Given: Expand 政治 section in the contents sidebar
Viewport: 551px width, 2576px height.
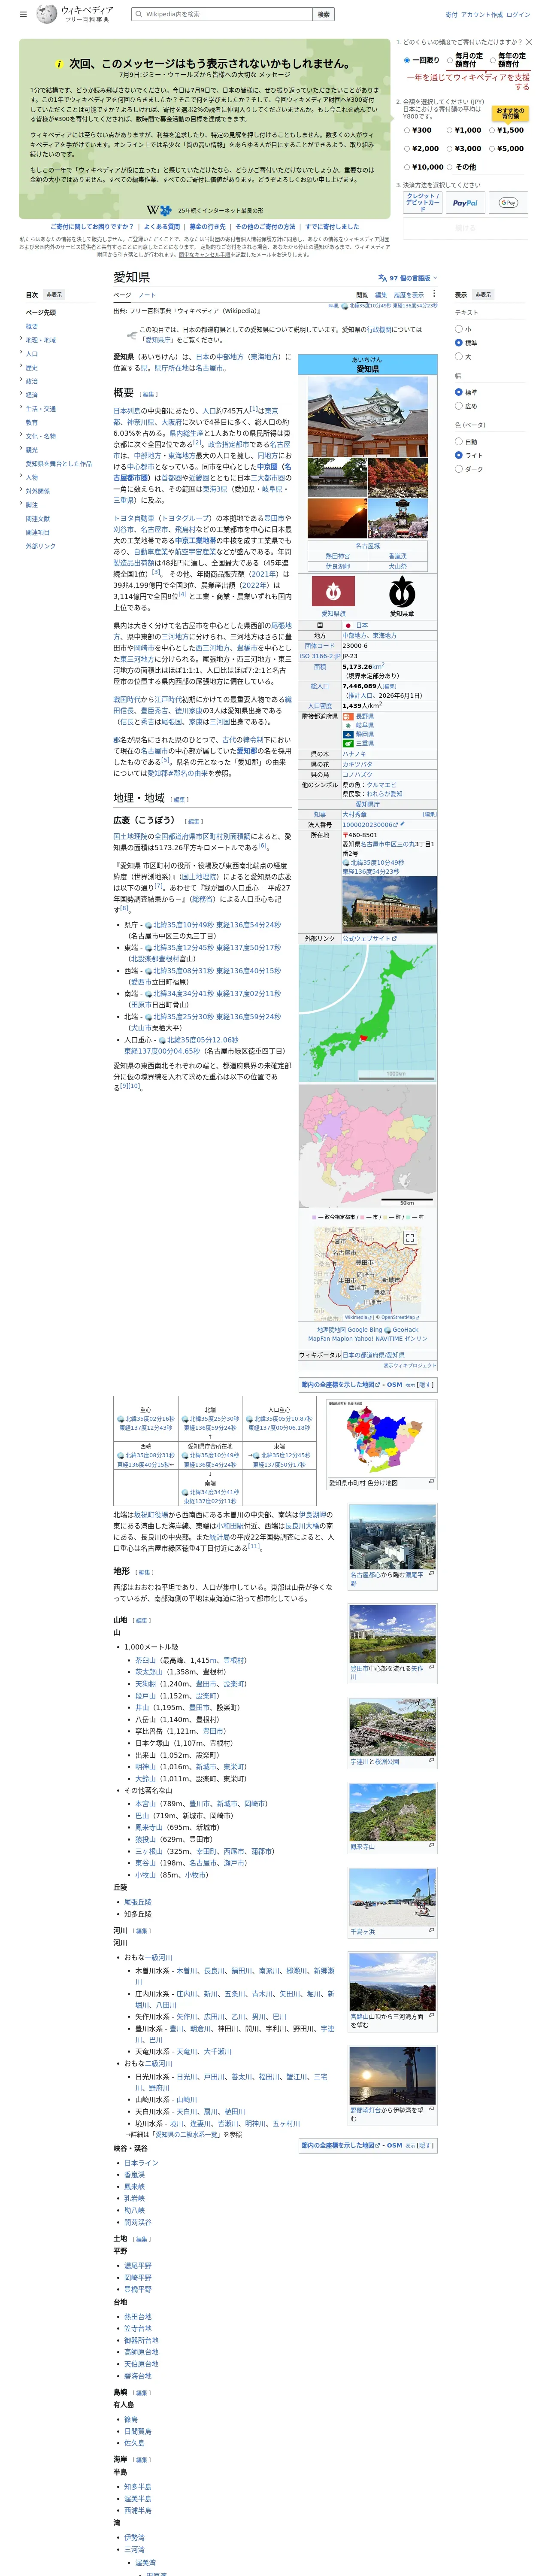Looking at the screenshot, I should pyautogui.click(x=20, y=381).
